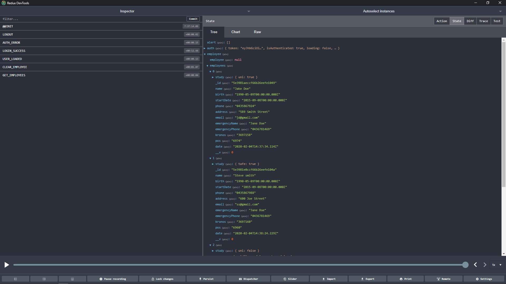
Task: Click Export state button
Action: (367, 279)
